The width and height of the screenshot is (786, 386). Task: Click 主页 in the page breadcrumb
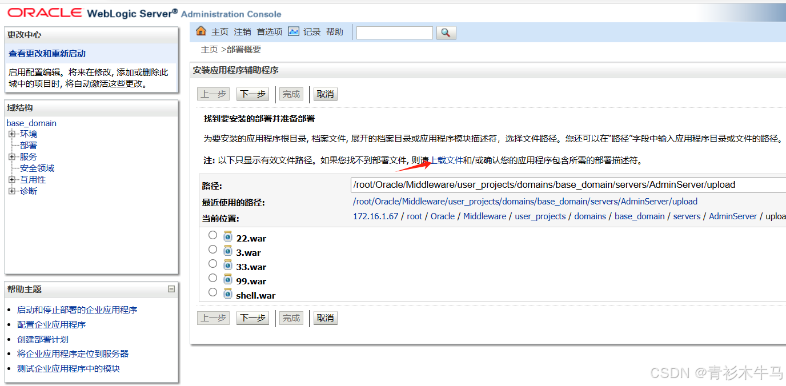(210, 50)
